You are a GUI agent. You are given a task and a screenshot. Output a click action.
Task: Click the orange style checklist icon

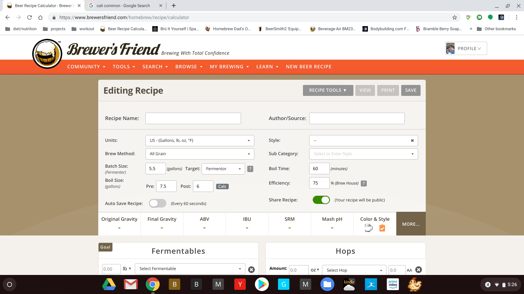tap(382, 228)
